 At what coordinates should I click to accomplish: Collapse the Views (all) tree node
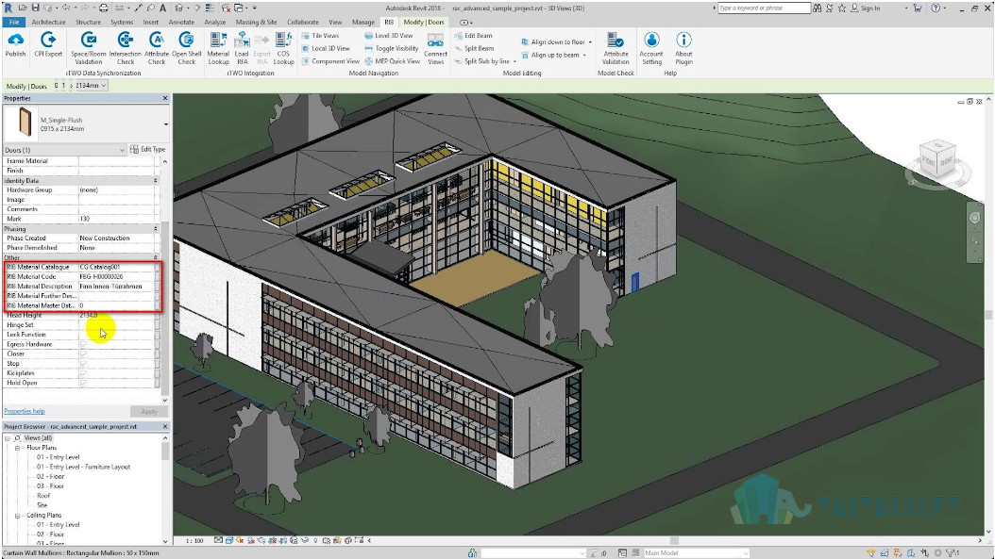(8, 438)
